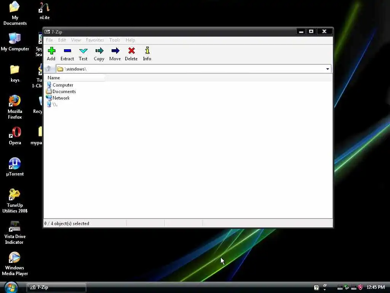The width and height of the screenshot is (390, 293).
Task: Select My Documents desktop icon
Action: [15, 13]
